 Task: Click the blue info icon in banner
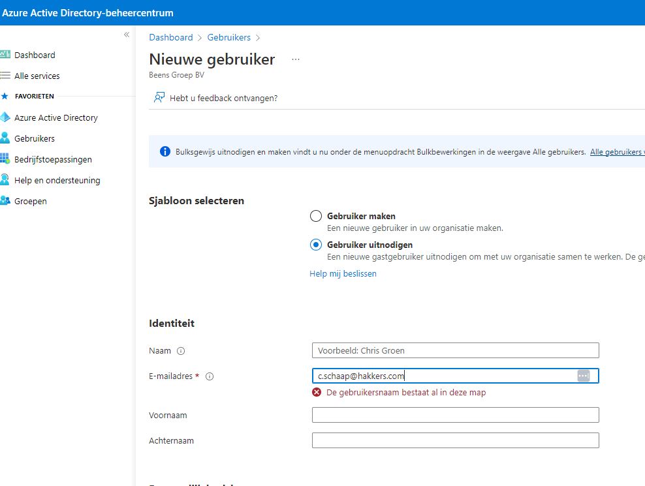[x=165, y=151]
